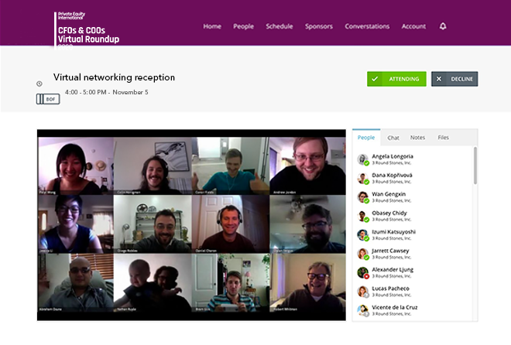Select Andrew Jordan's video tile
This screenshot has height=345, width=511.
pos(307,166)
